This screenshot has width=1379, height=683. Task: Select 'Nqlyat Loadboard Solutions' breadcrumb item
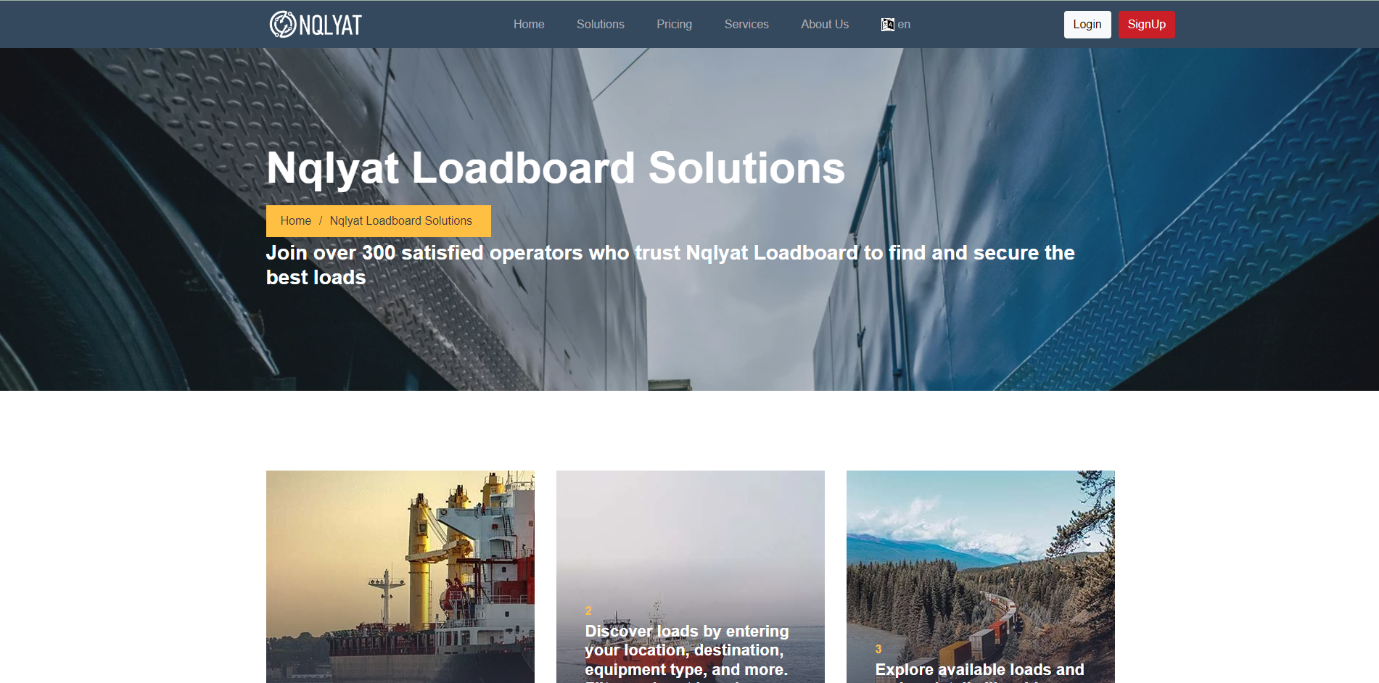[x=400, y=221]
